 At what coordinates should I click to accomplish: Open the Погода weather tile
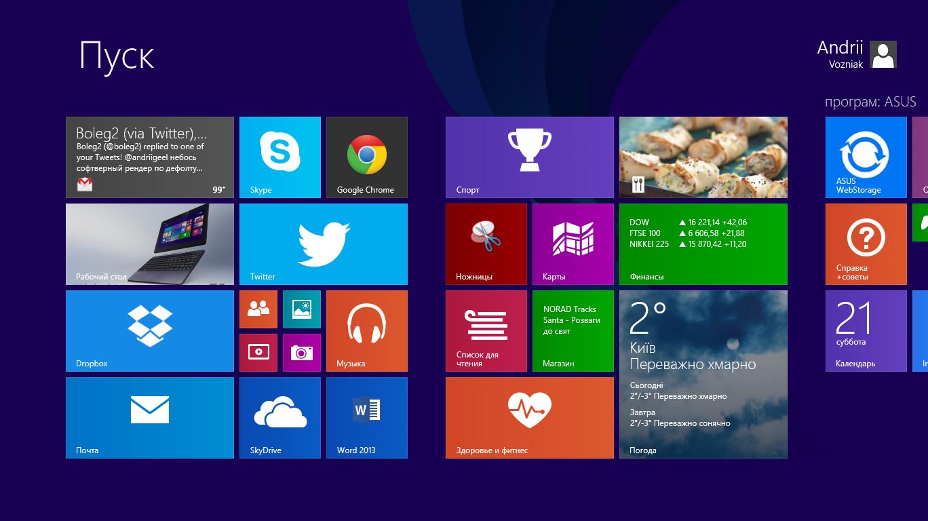pyautogui.click(x=703, y=374)
